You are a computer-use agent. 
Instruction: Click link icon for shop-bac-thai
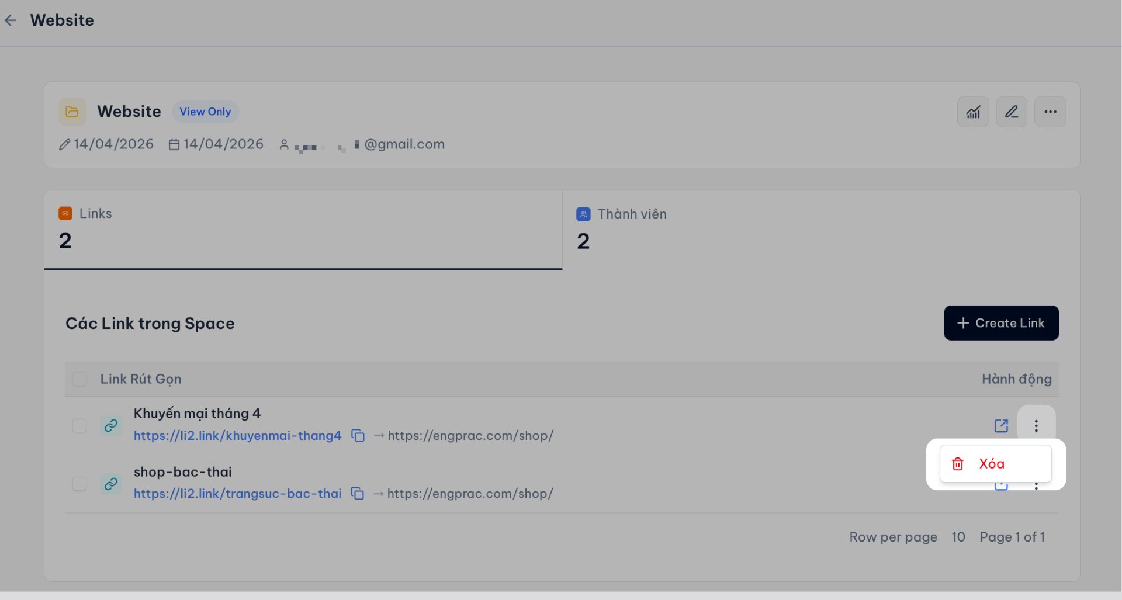(x=111, y=484)
